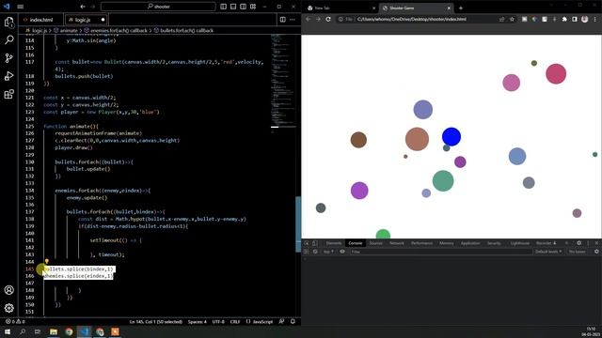The height and width of the screenshot is (338, 602).
Task: Open the VS Code hamburger menu
Action: click(x=21, y=7)
